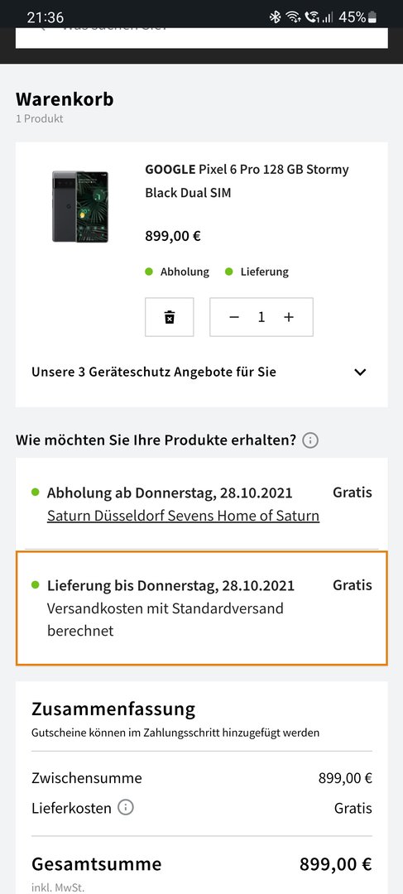Decrease quantity with minus button

[233, 317]
